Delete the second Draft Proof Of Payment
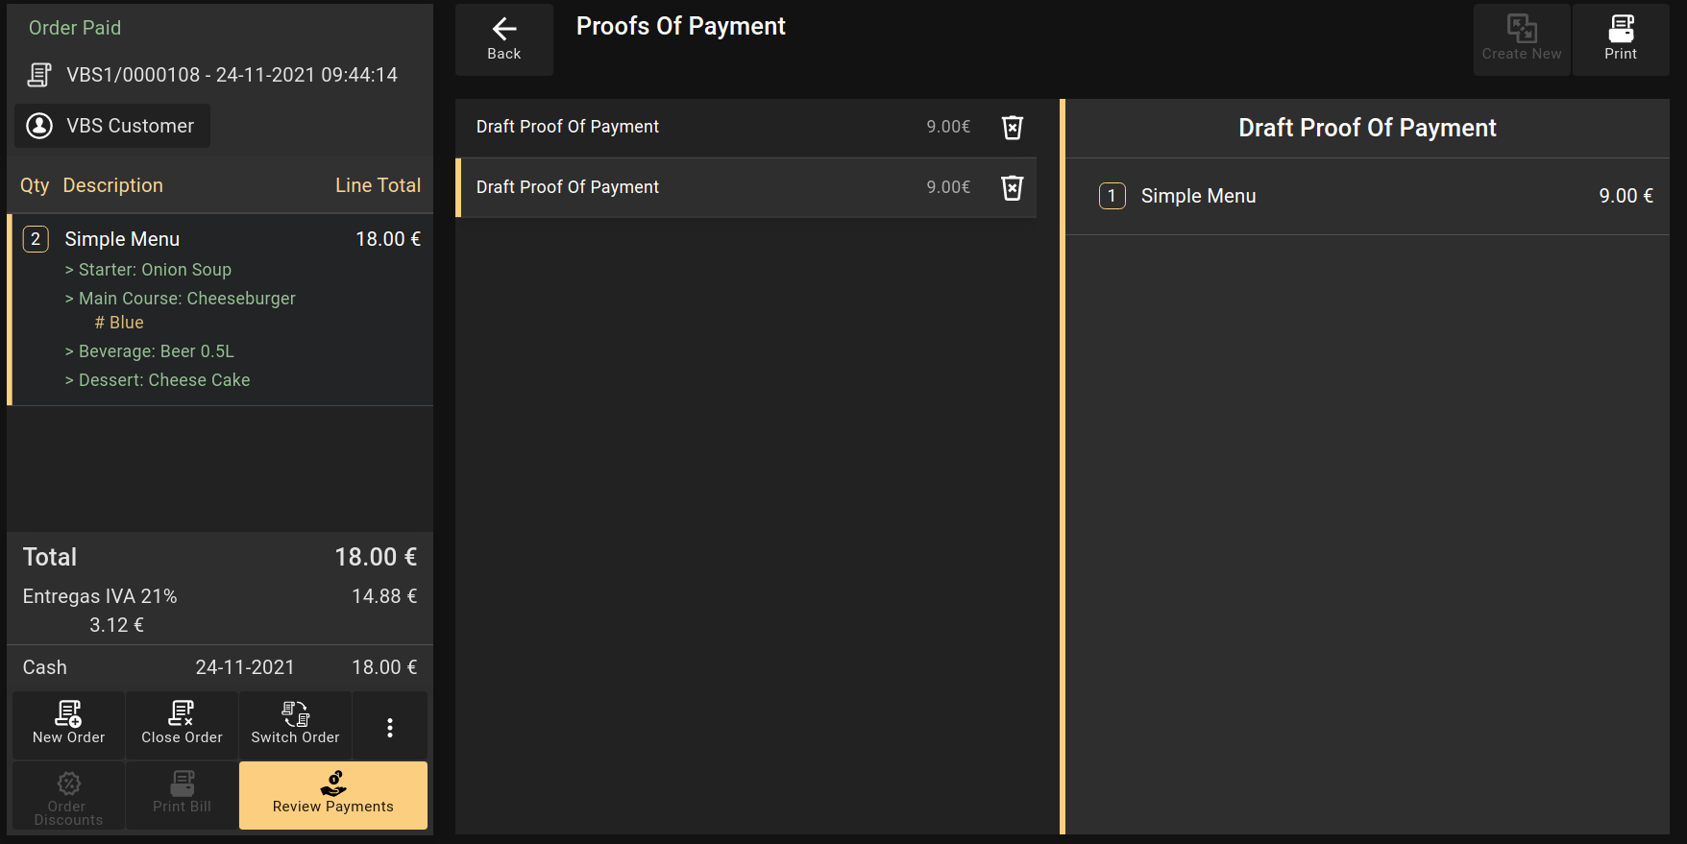This screenshot has width=1687, height=844. (1012, 188)
